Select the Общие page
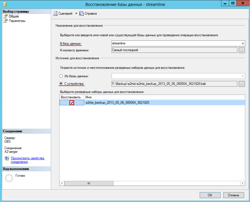Screen dimensions: 250x202 point(14,16)
